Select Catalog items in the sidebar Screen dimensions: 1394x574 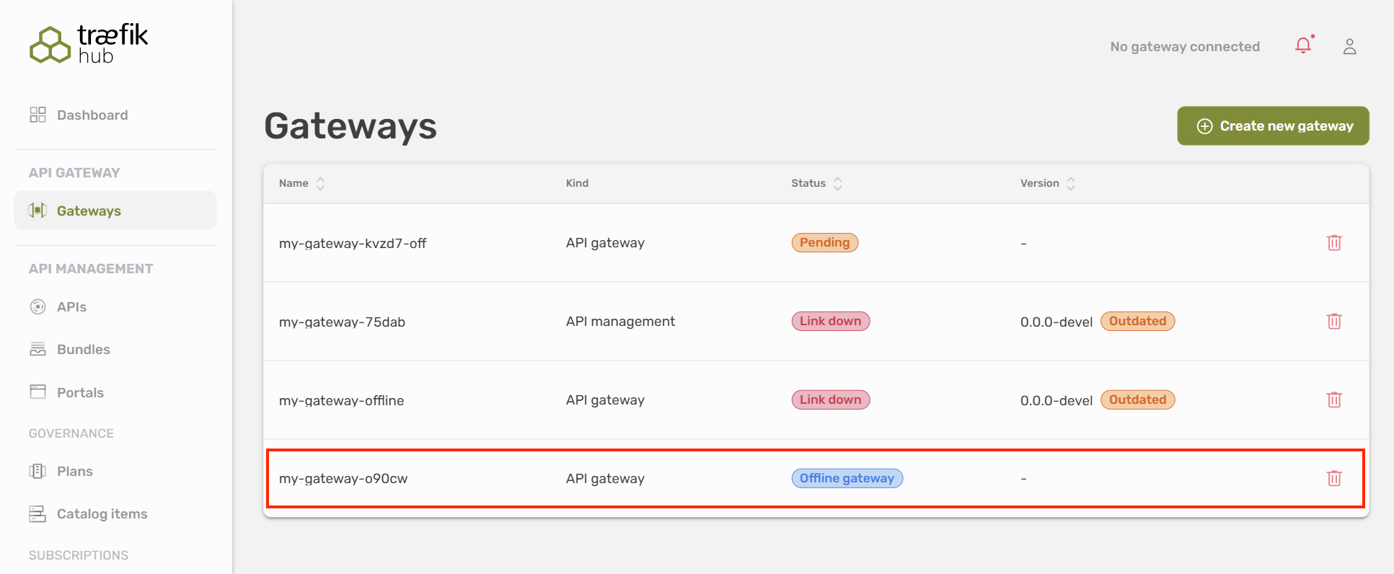pos(102,514)
